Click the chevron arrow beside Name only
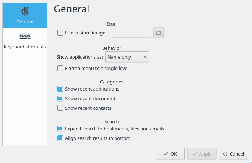The height and width of the screenshot is (163, 252). pyautogui.click(x=145, y=57)
